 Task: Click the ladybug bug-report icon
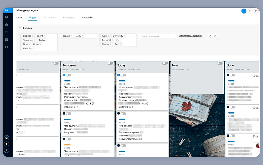click(257, 146)
